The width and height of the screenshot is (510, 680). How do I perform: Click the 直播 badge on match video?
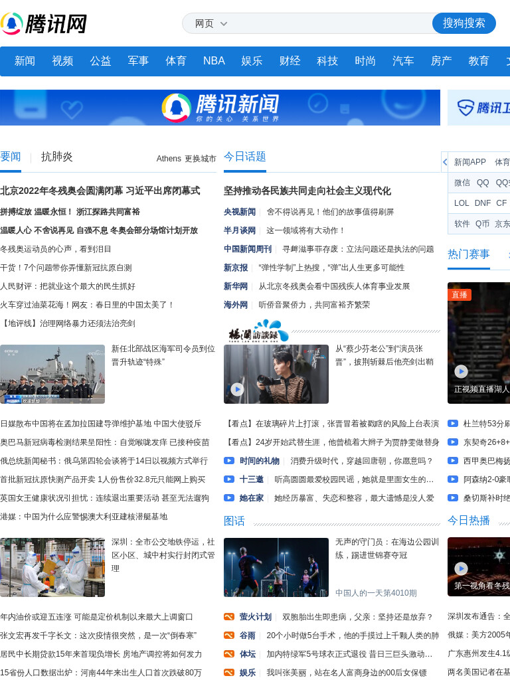[460, 295]
